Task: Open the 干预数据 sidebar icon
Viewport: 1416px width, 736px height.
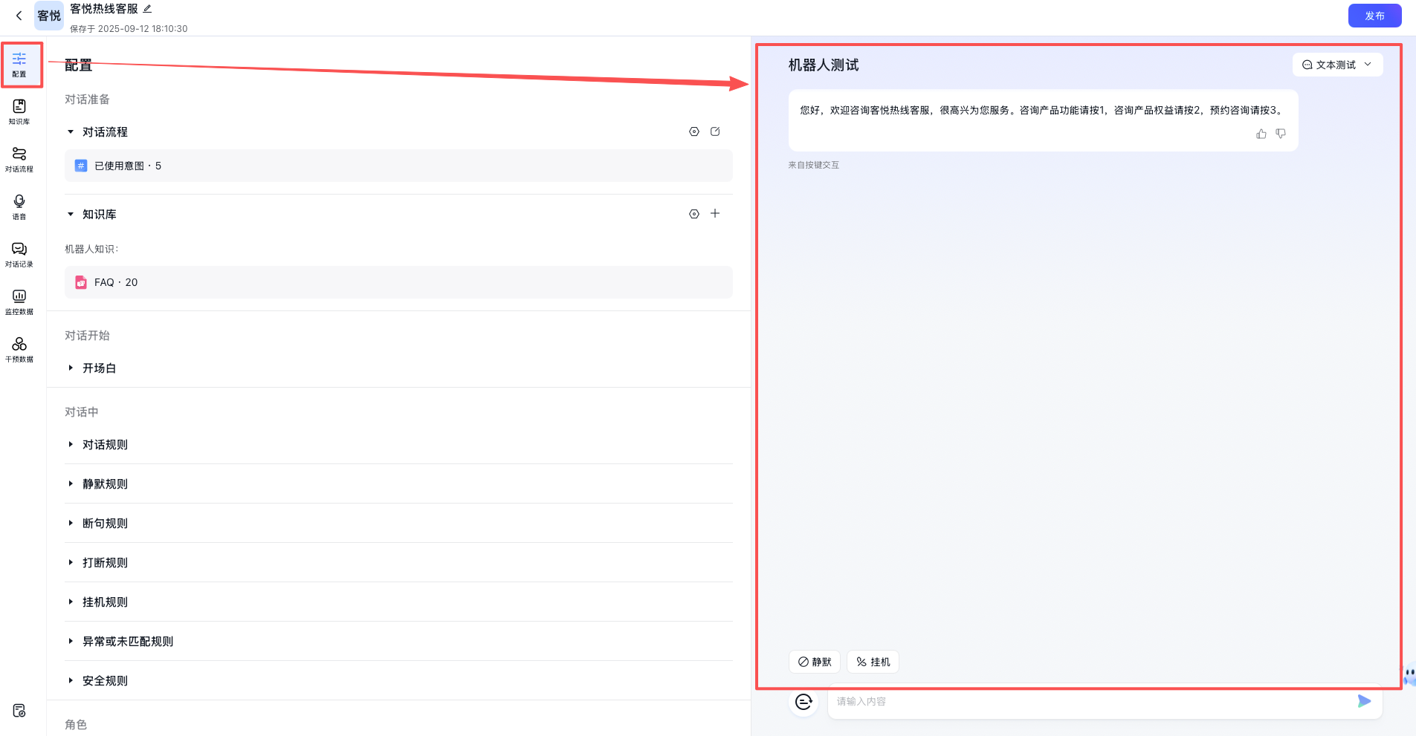Action: (x=19, y=348)
